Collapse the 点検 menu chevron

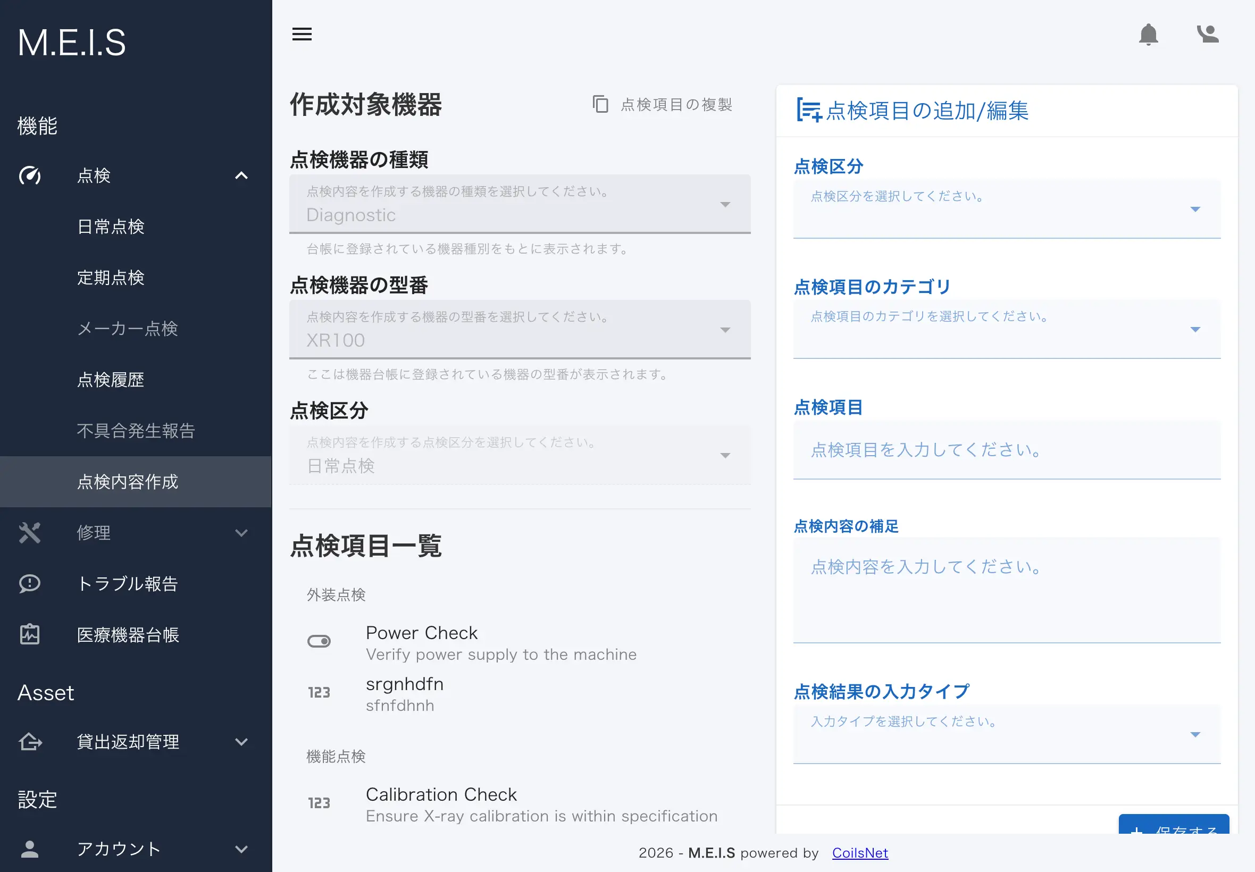click(241, 175)
